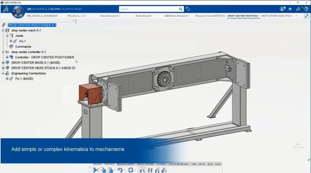Collapse the drop center mech A.1 node
The image size is (311, 173).
pos(3,30)
